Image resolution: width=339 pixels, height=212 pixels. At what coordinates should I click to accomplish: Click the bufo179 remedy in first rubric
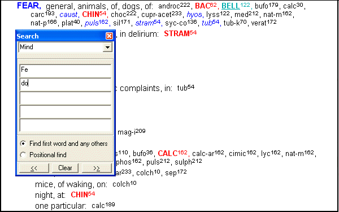coord(267,6)
